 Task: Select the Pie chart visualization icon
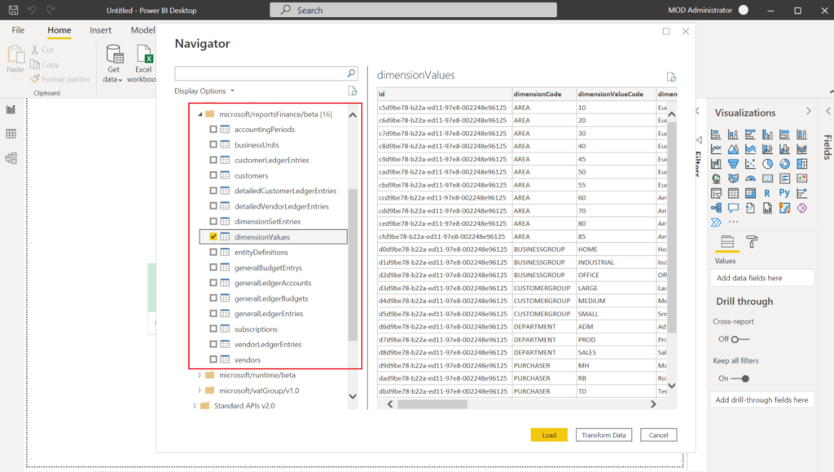766,163
